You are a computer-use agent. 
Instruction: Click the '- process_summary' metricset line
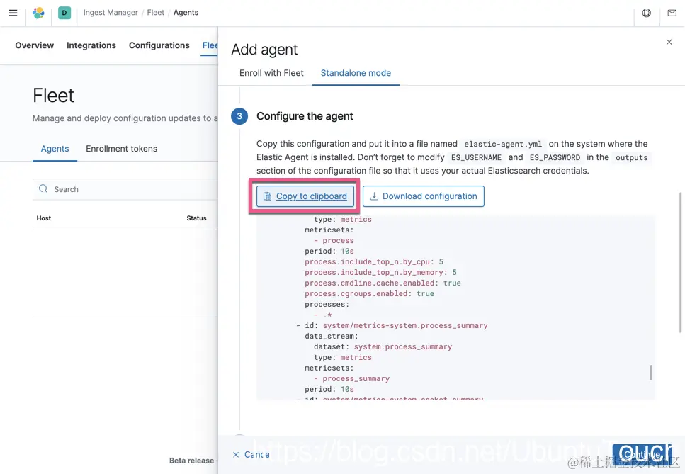coord(351,379)
